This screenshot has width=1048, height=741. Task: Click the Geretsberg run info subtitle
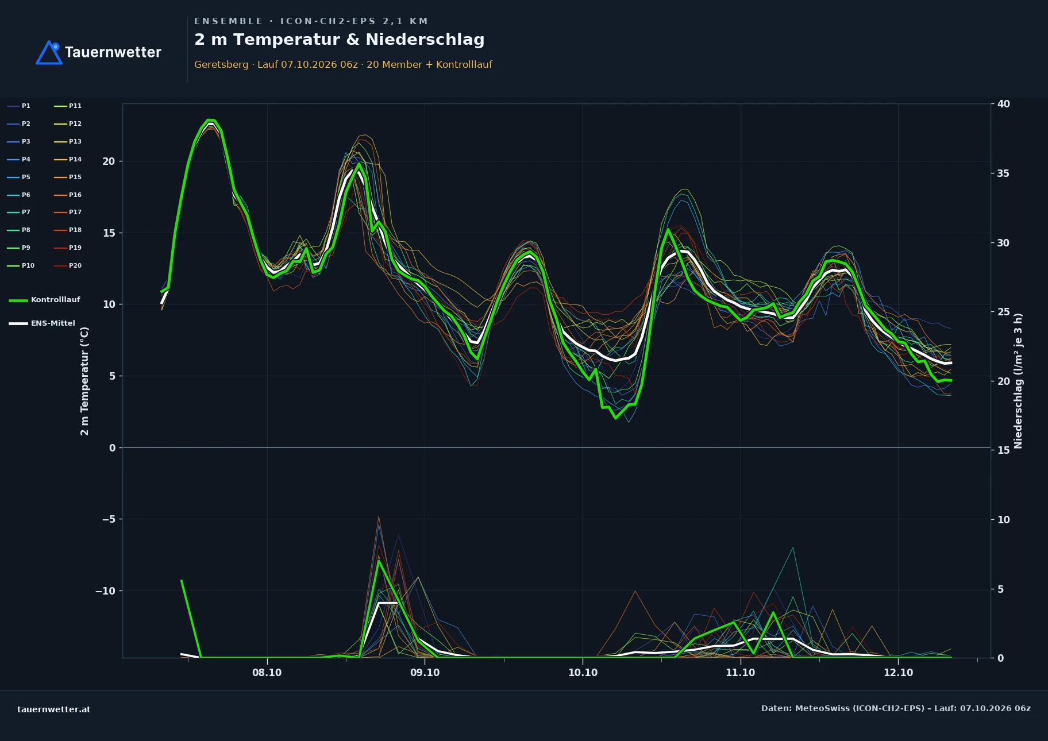pos(343,64)
